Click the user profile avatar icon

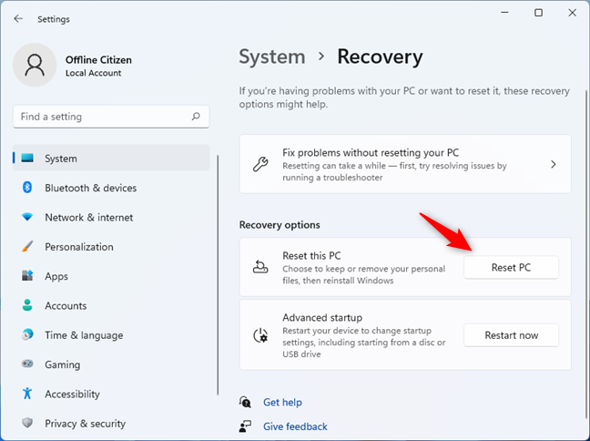click(x=36, y=66)
